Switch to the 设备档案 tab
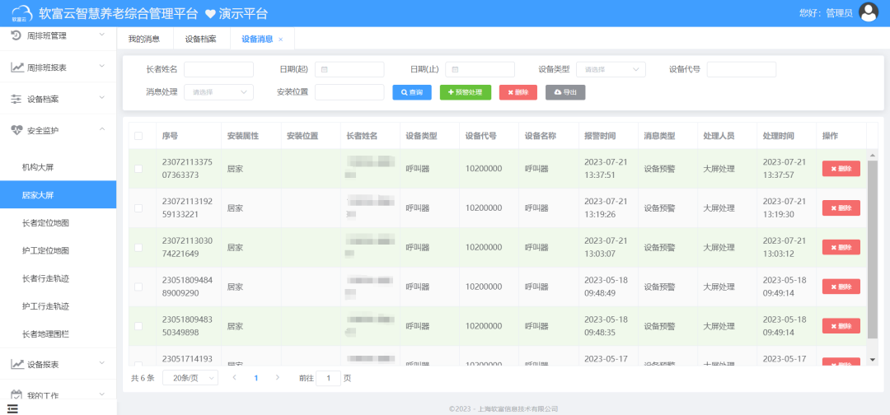 coord(201,40)
